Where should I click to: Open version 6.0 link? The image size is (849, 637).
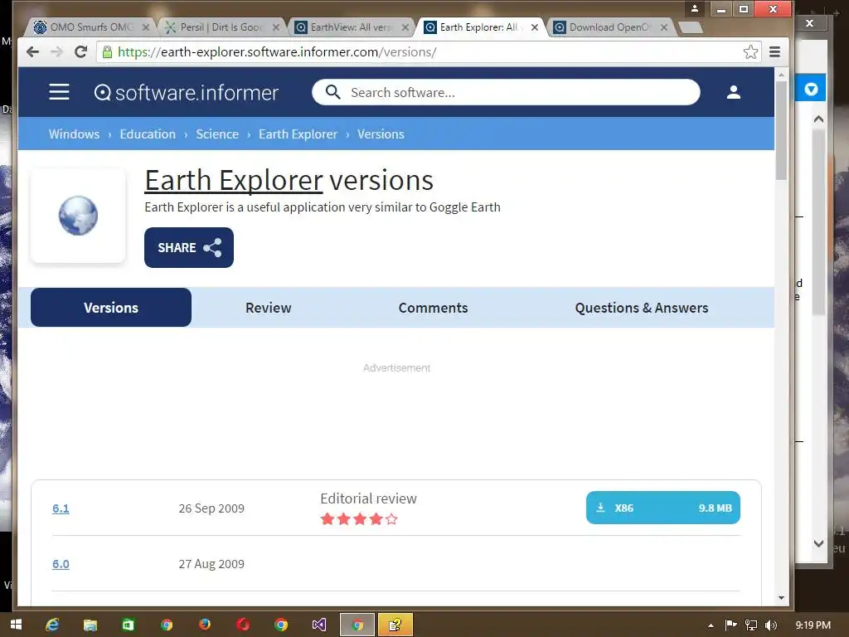61,564
